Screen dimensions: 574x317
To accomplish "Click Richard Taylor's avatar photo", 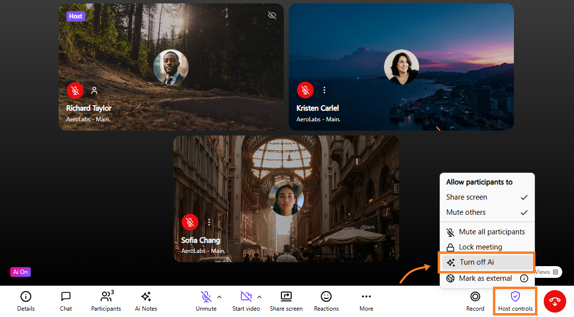I will (171, 67).
